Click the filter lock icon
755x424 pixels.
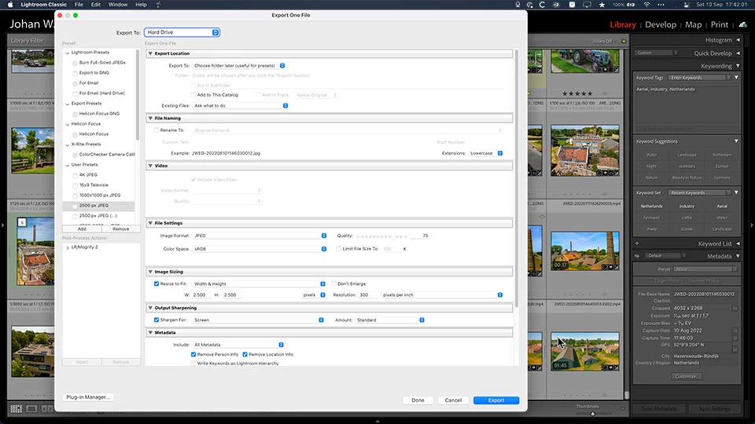coord(624,41)
